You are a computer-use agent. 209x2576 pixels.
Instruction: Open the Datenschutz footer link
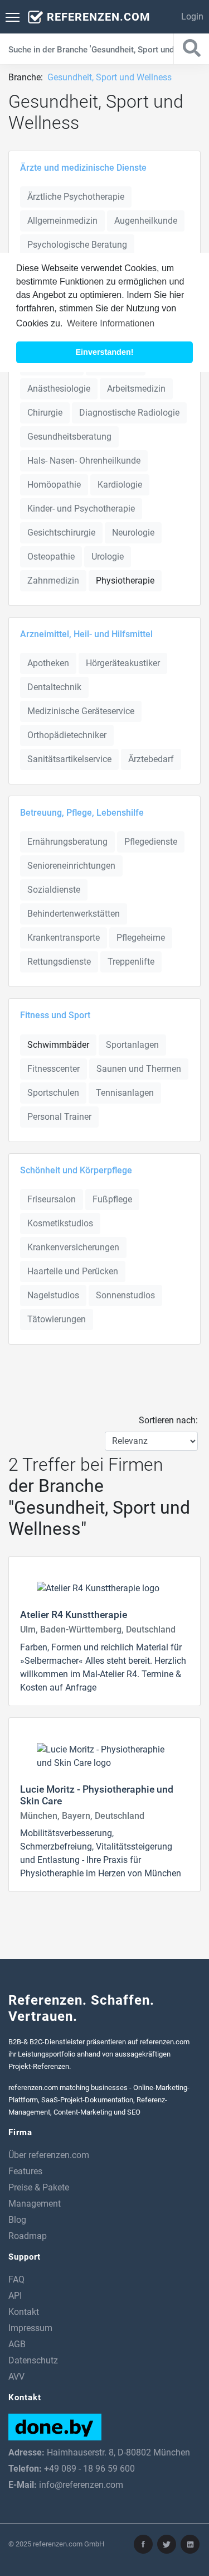(33, 2360)
